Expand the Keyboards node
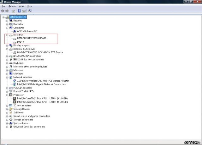The height and width of the screenshot is (145, 202). 7,63
